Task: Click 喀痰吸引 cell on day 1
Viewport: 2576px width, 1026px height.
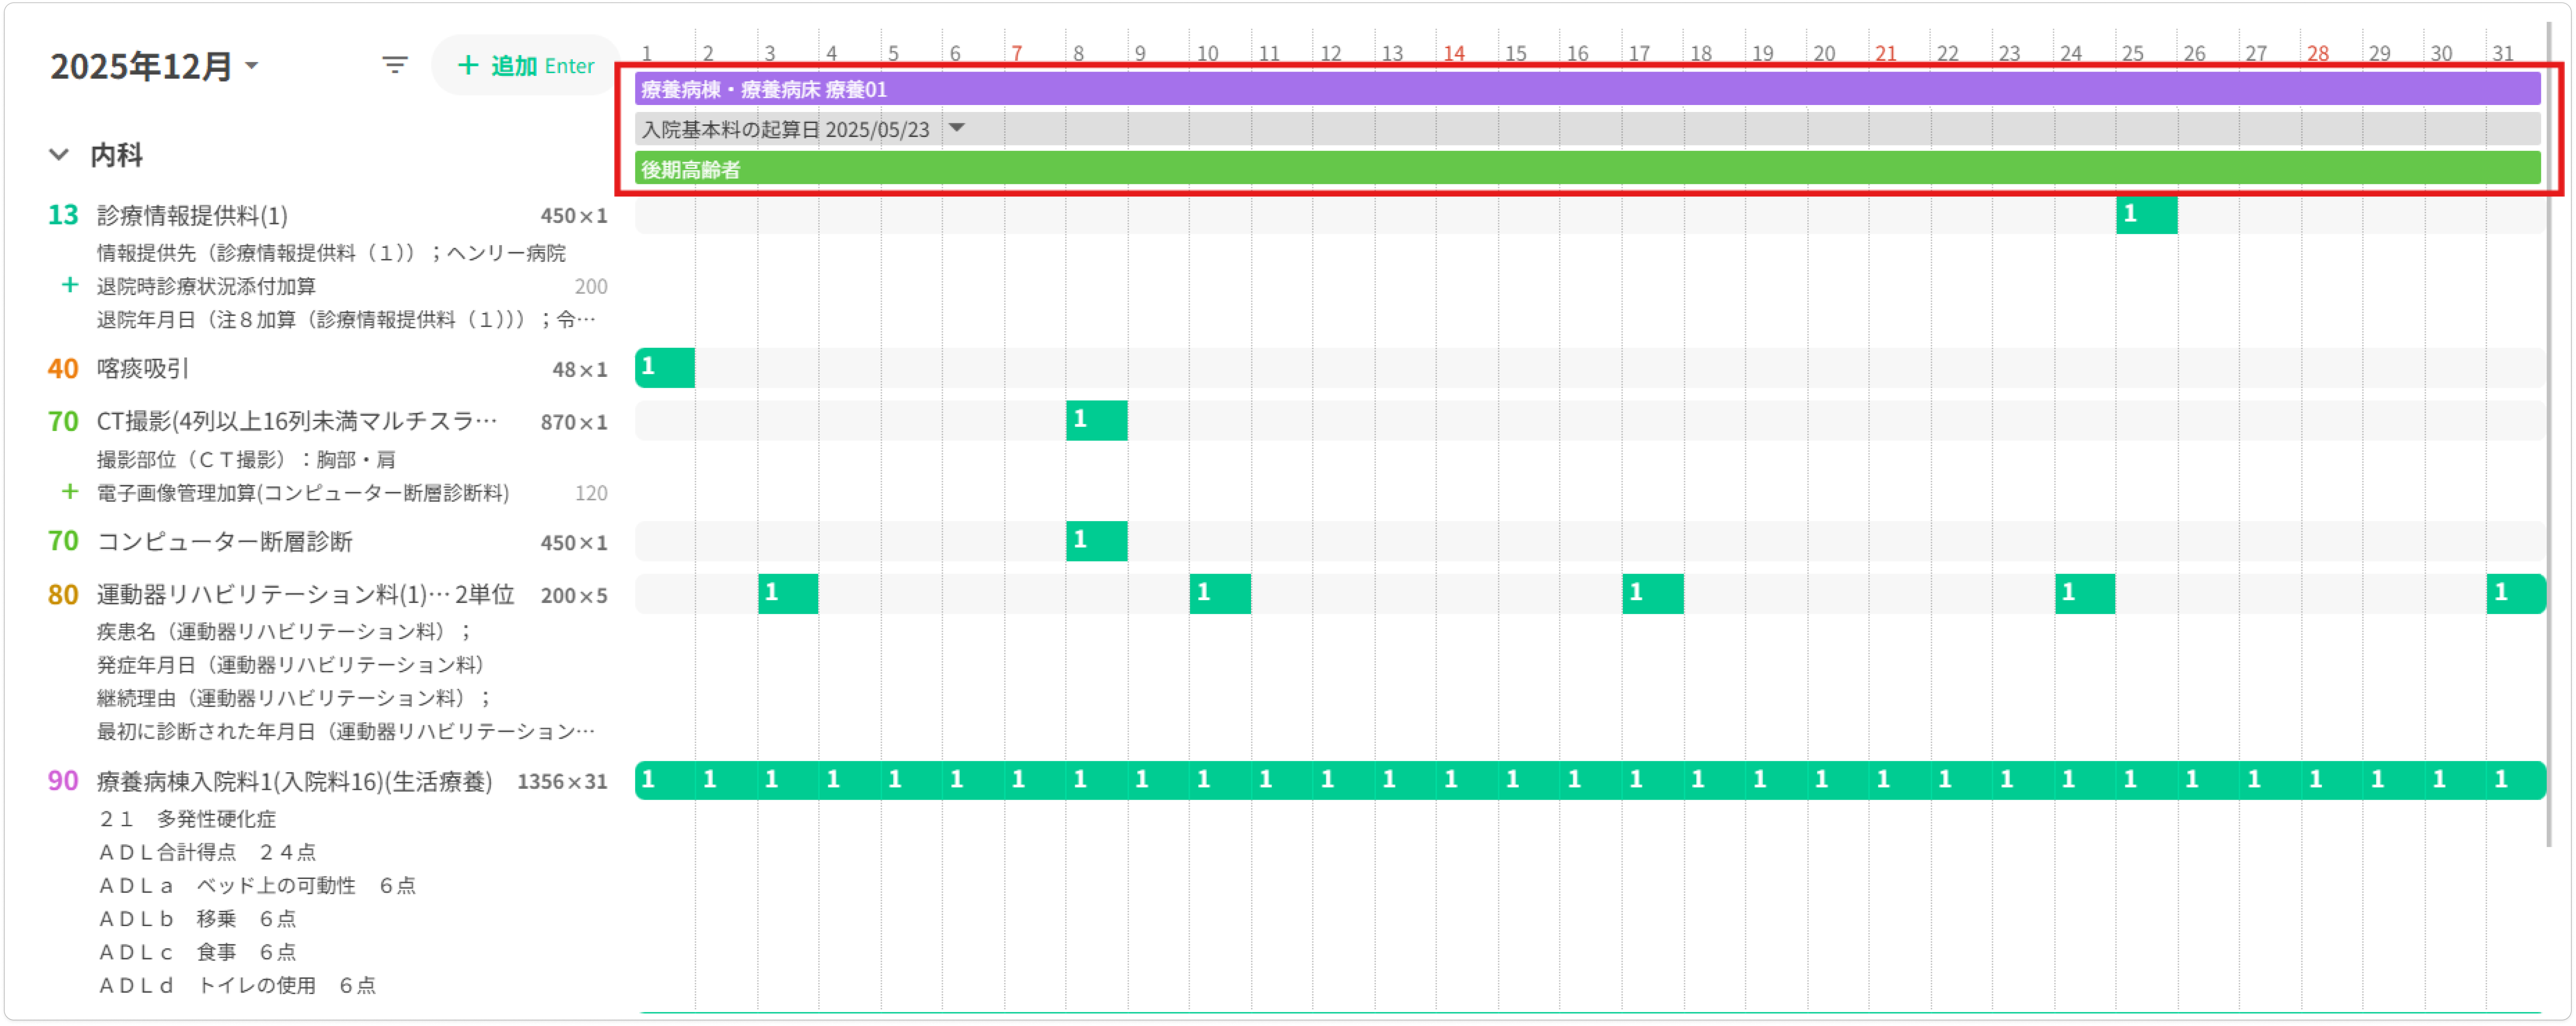Action: [665, 368]
